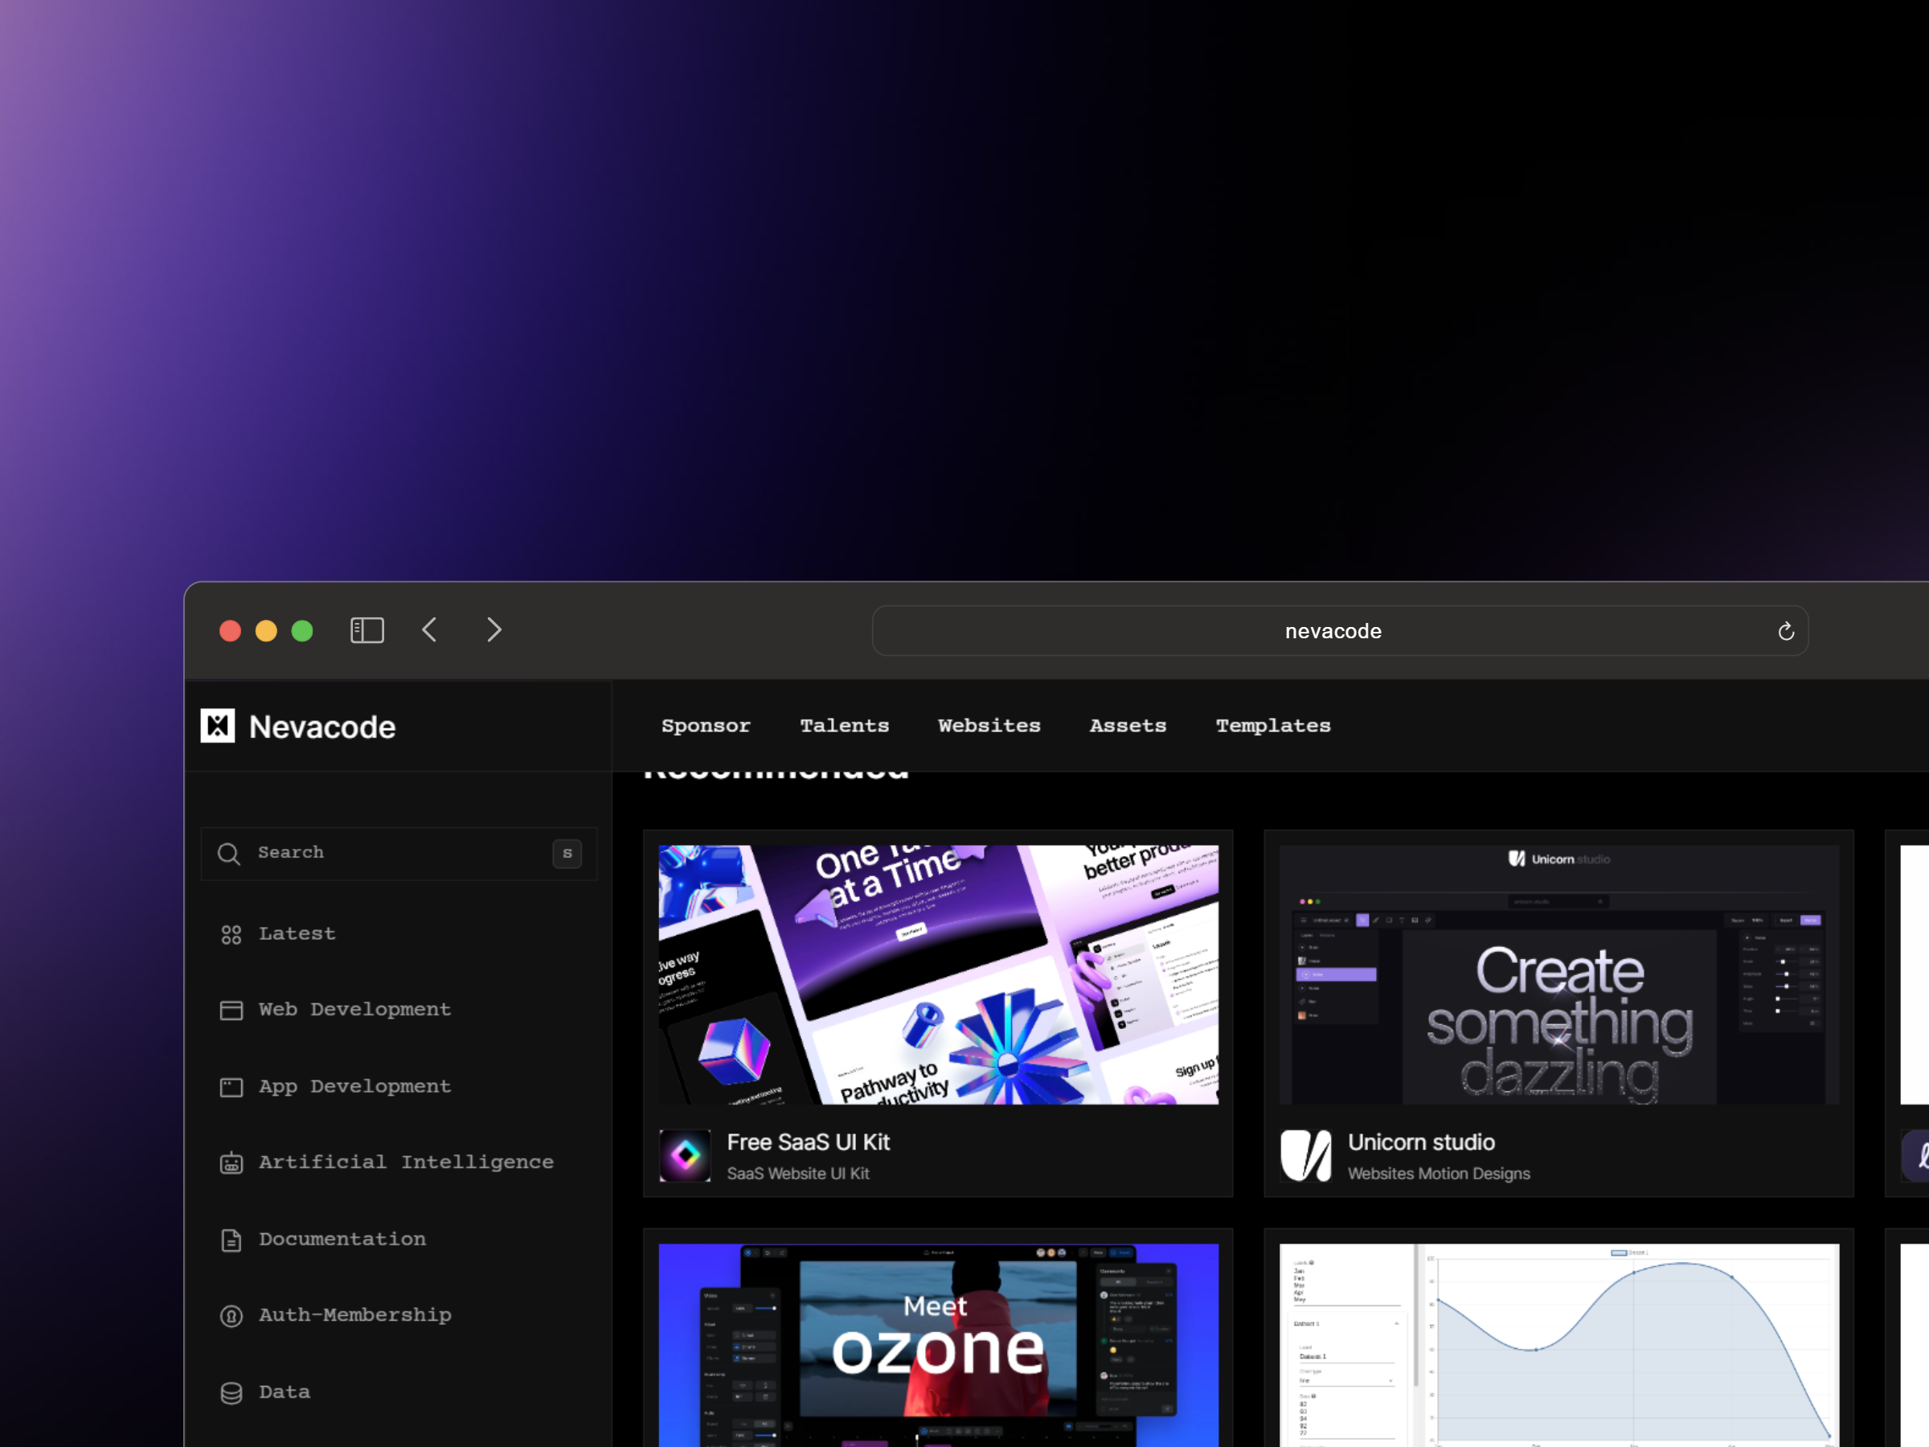Open the Free SaaS UI Kit thumbnail
1929x1447 pixels.
point(938,974)
